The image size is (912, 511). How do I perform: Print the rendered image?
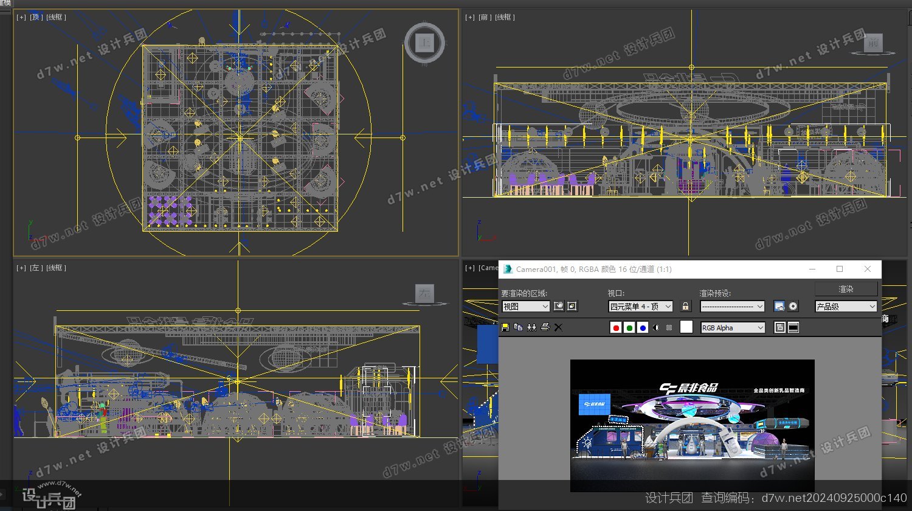(545, 327)
